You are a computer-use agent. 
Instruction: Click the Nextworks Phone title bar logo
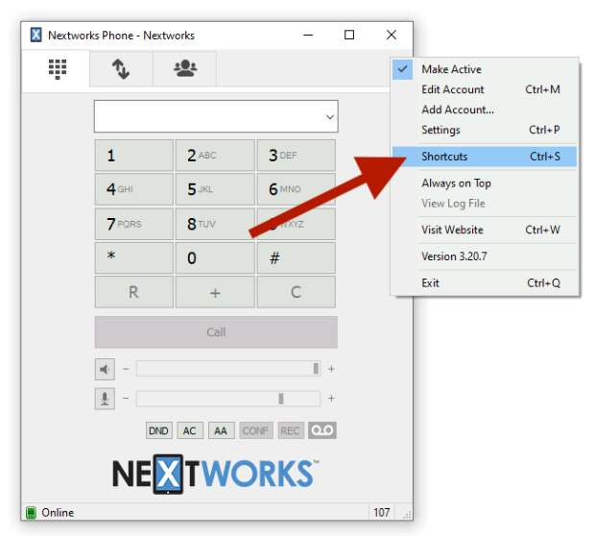[x=36, y=35]
